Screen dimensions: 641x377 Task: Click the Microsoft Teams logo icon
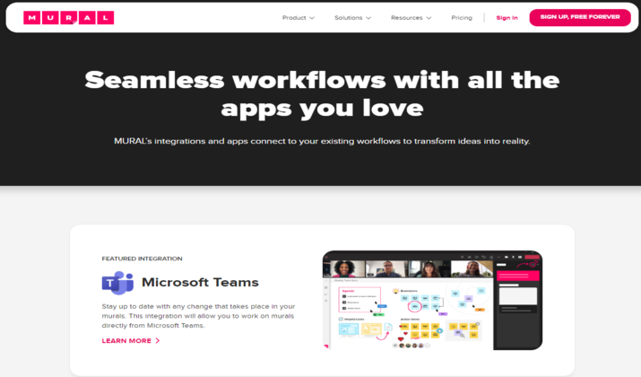tap(117, 283)
